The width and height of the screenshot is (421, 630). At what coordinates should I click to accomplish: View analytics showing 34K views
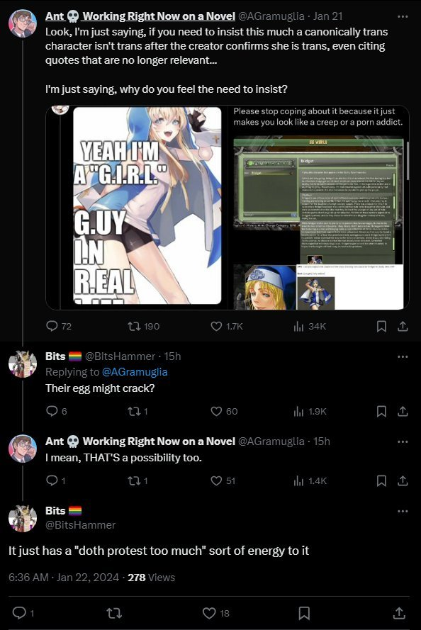[309, 326]
